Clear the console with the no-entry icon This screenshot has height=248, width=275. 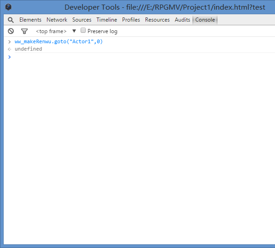point(11,31)
